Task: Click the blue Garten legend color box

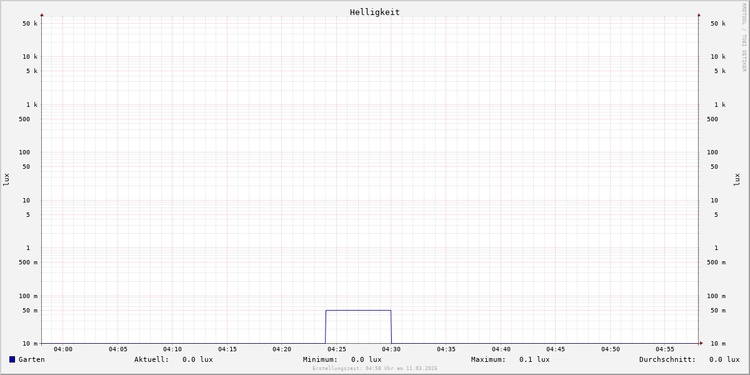Action: click(12, 359)
